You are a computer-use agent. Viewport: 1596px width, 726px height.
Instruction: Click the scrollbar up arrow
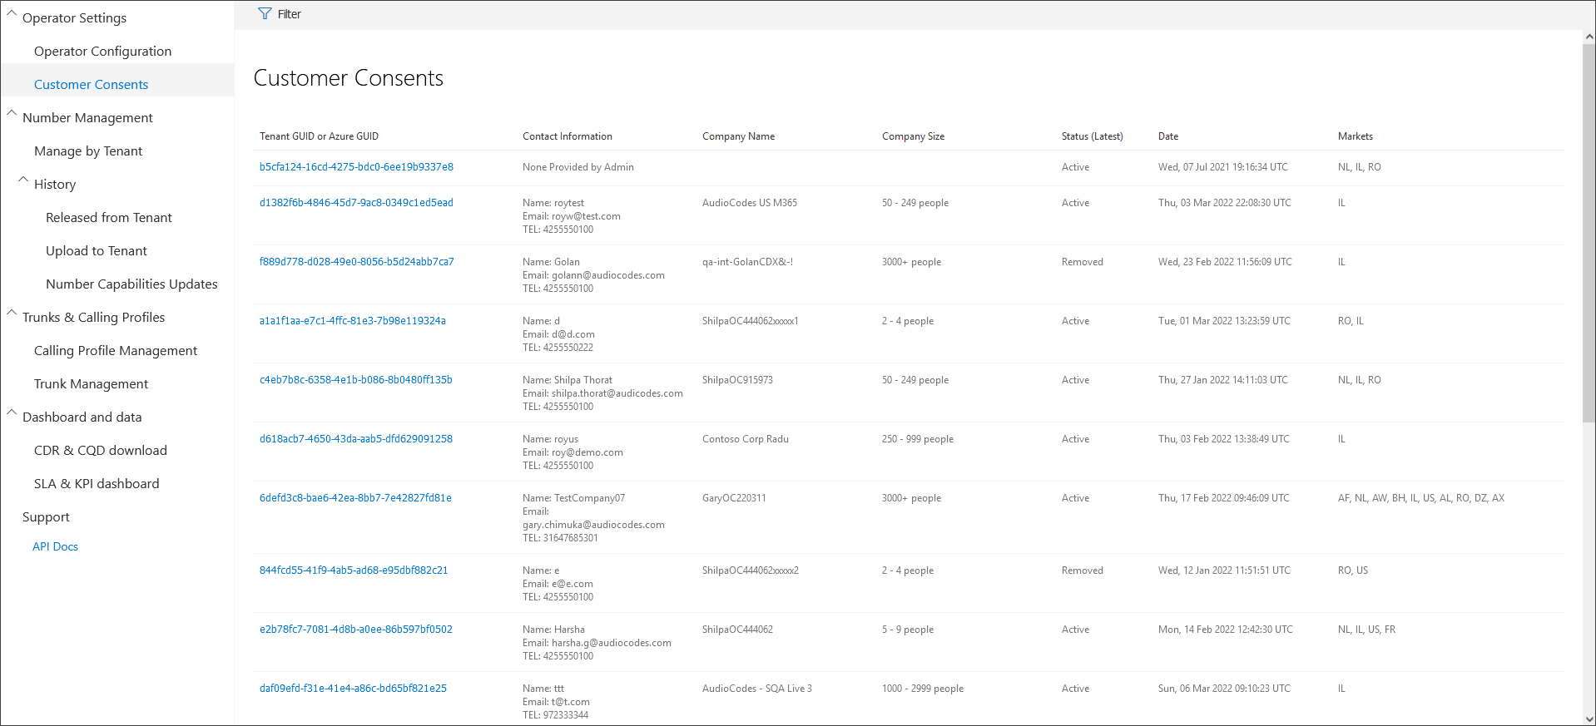click(1589, 37)
